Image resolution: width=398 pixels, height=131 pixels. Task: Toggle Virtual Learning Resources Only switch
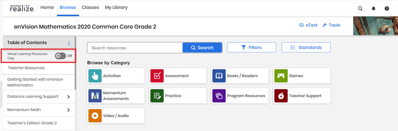60,56
